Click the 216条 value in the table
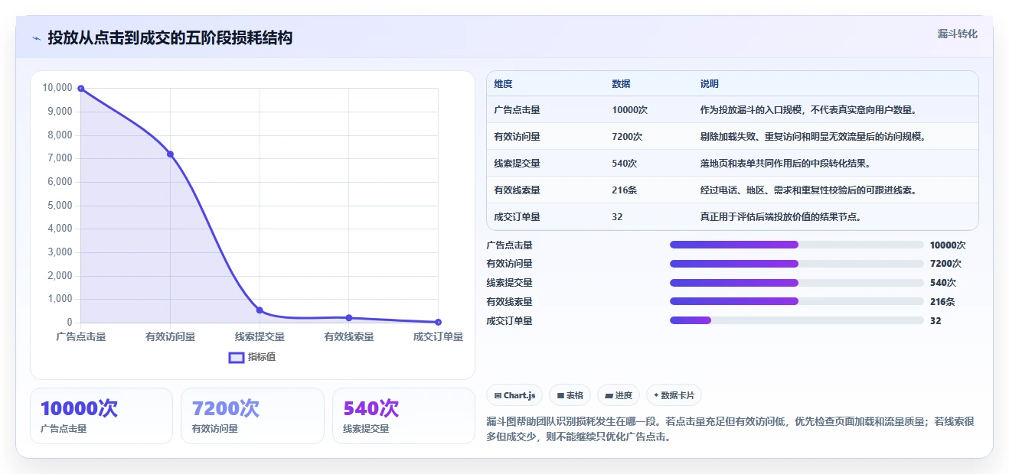 (x=624, y=190)
